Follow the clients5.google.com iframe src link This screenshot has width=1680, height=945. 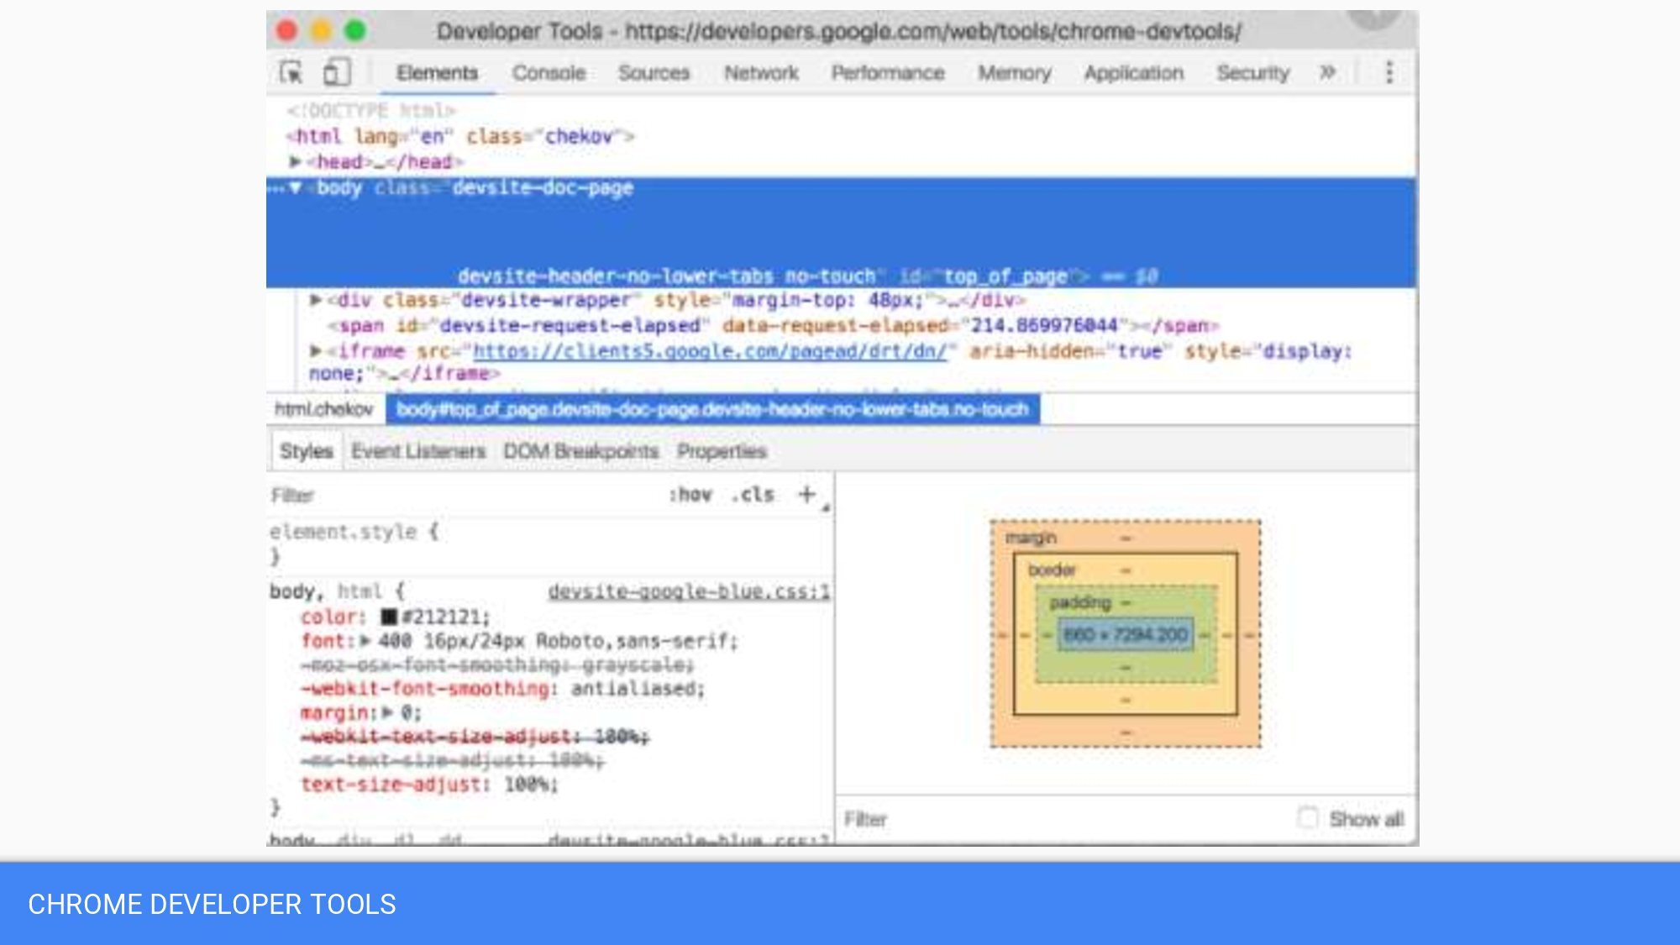coord(710,351)
